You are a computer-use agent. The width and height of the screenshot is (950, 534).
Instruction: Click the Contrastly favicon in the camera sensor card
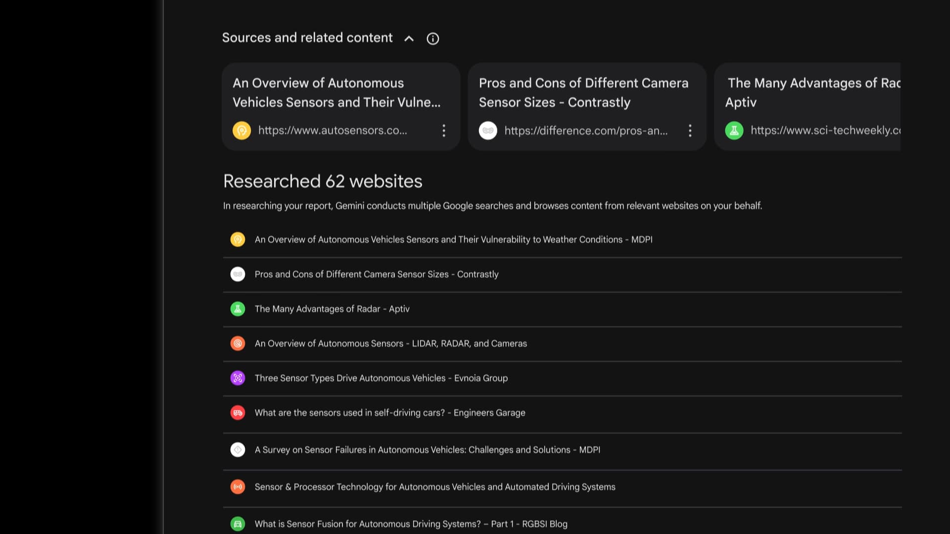click(x=488, y=131)
